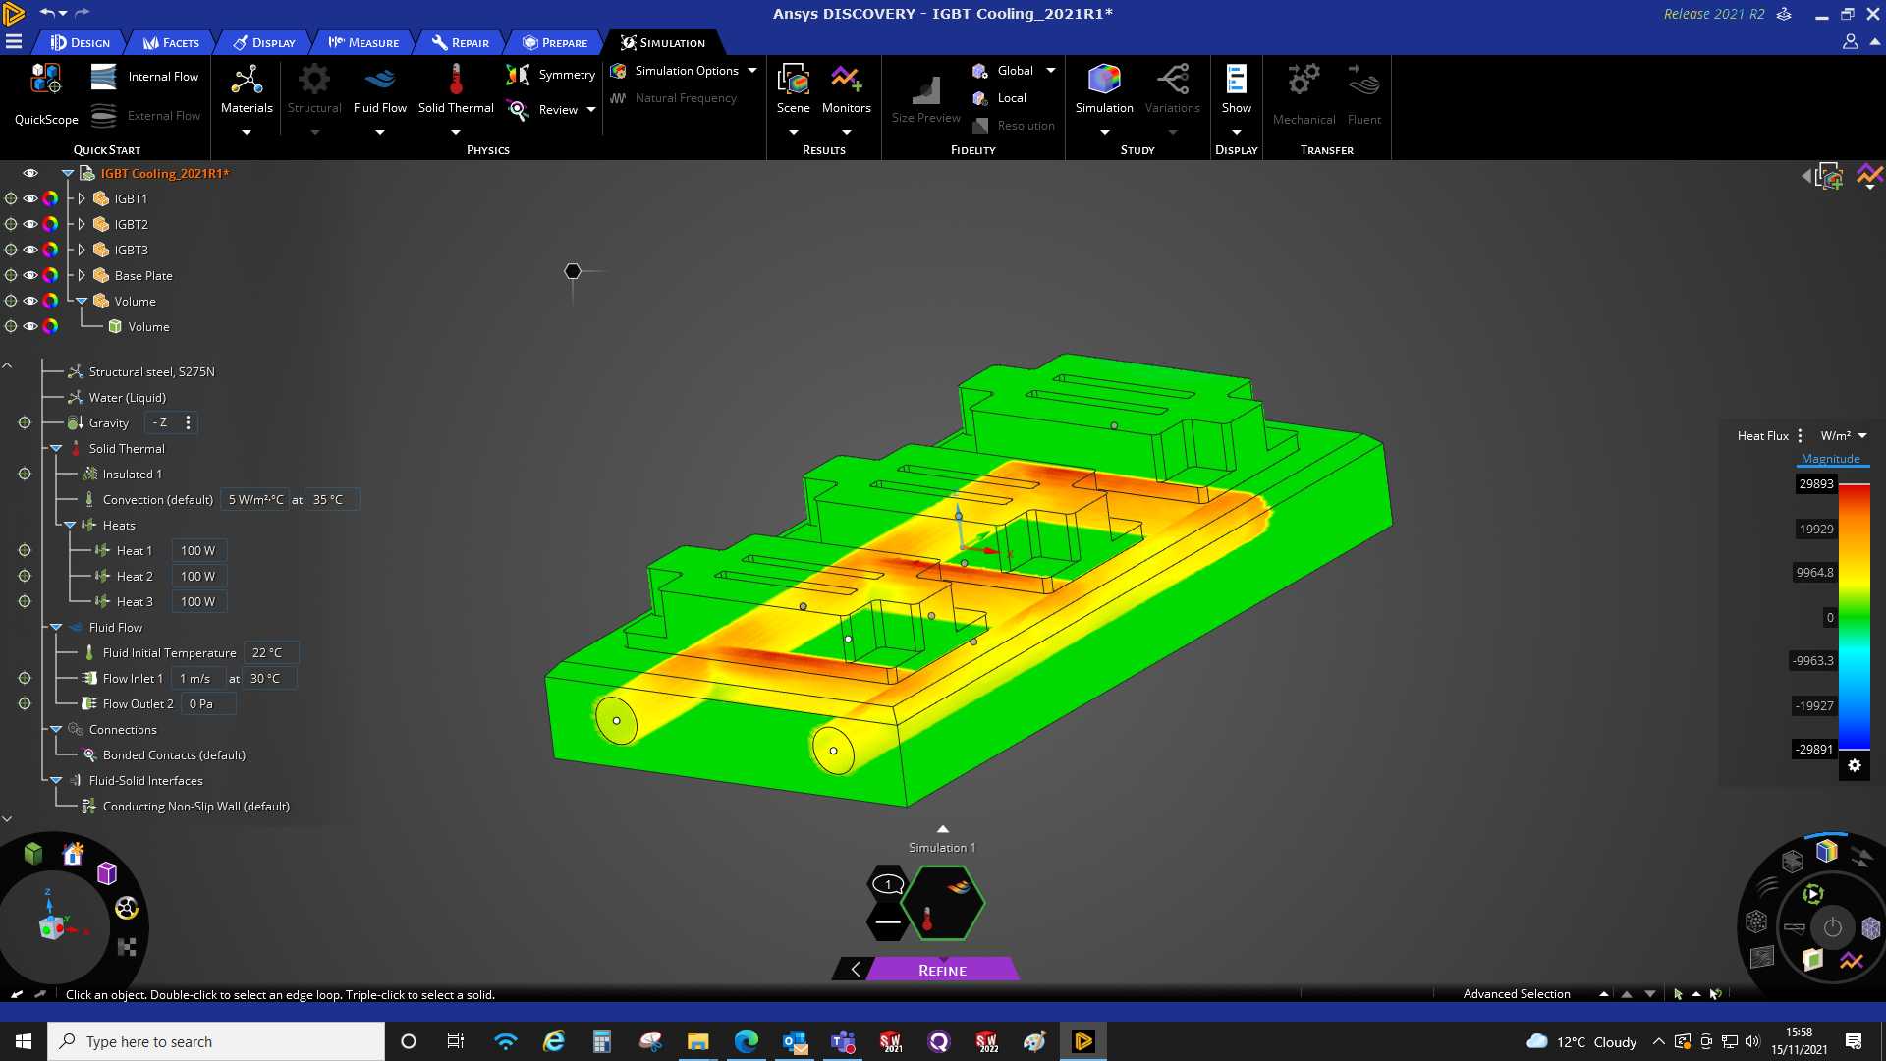Image resolution: width=1886 pixels, height=1061 pixels.
Task: Click Gravity options three-dot menu
Action: tap(188, 422)
